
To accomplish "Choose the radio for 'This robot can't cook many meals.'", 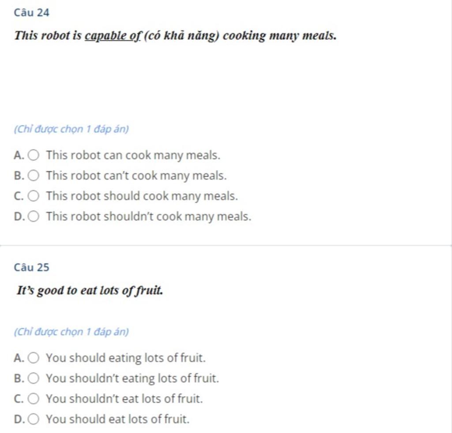I will pyautogui.click(x=34, y=175).
